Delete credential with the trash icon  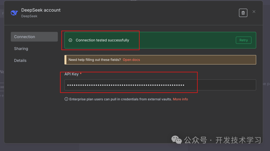click(x=243, y=13)
